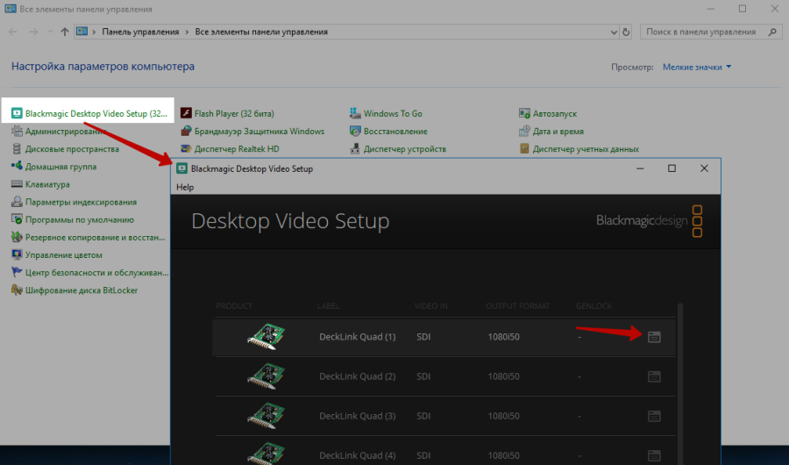The height and width of the screenshot is (465, 789).
Task: Click 1080i50 output format of DeckLink Quad (1)
Action: tap(504, 337)
